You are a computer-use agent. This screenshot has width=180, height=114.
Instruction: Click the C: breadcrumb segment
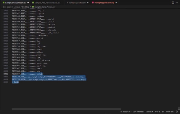(4, 7)
